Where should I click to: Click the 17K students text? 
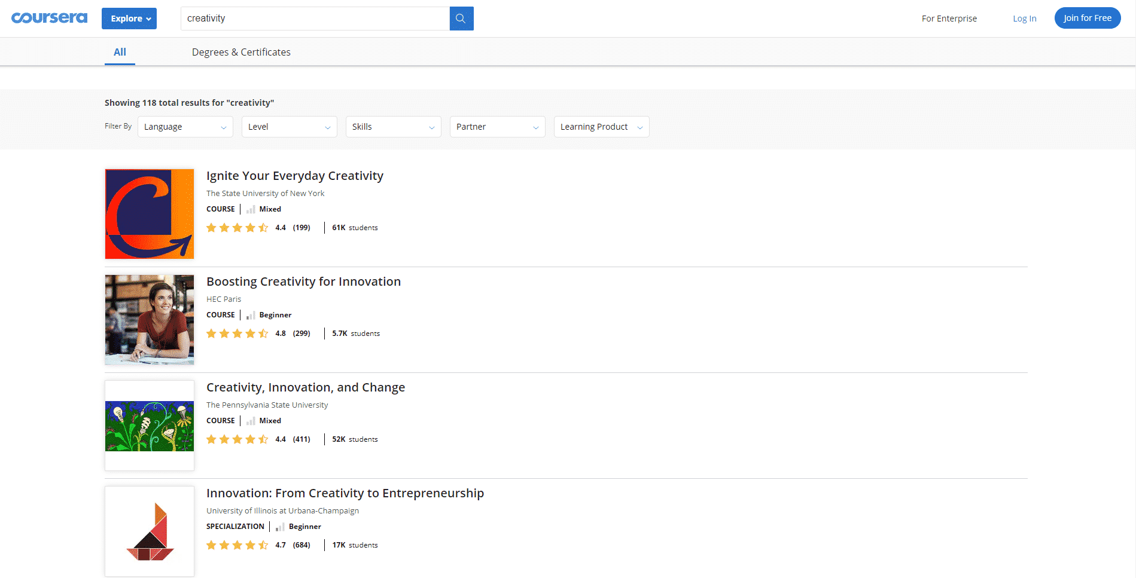pyautogui.click(x=355, y=545)
